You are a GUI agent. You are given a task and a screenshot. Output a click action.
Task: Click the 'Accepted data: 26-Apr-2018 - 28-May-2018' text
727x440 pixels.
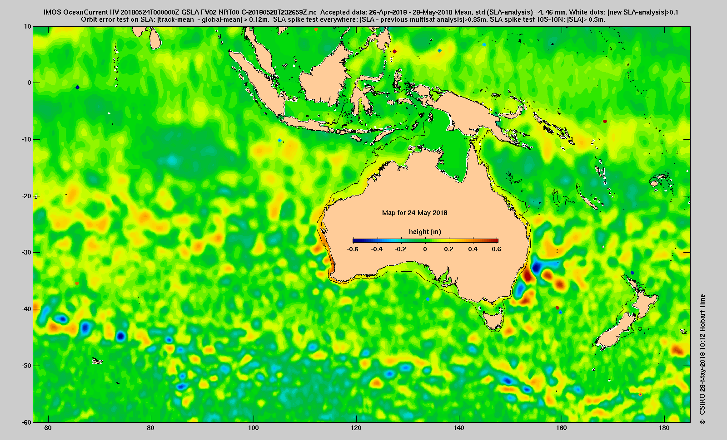[386, 12]
